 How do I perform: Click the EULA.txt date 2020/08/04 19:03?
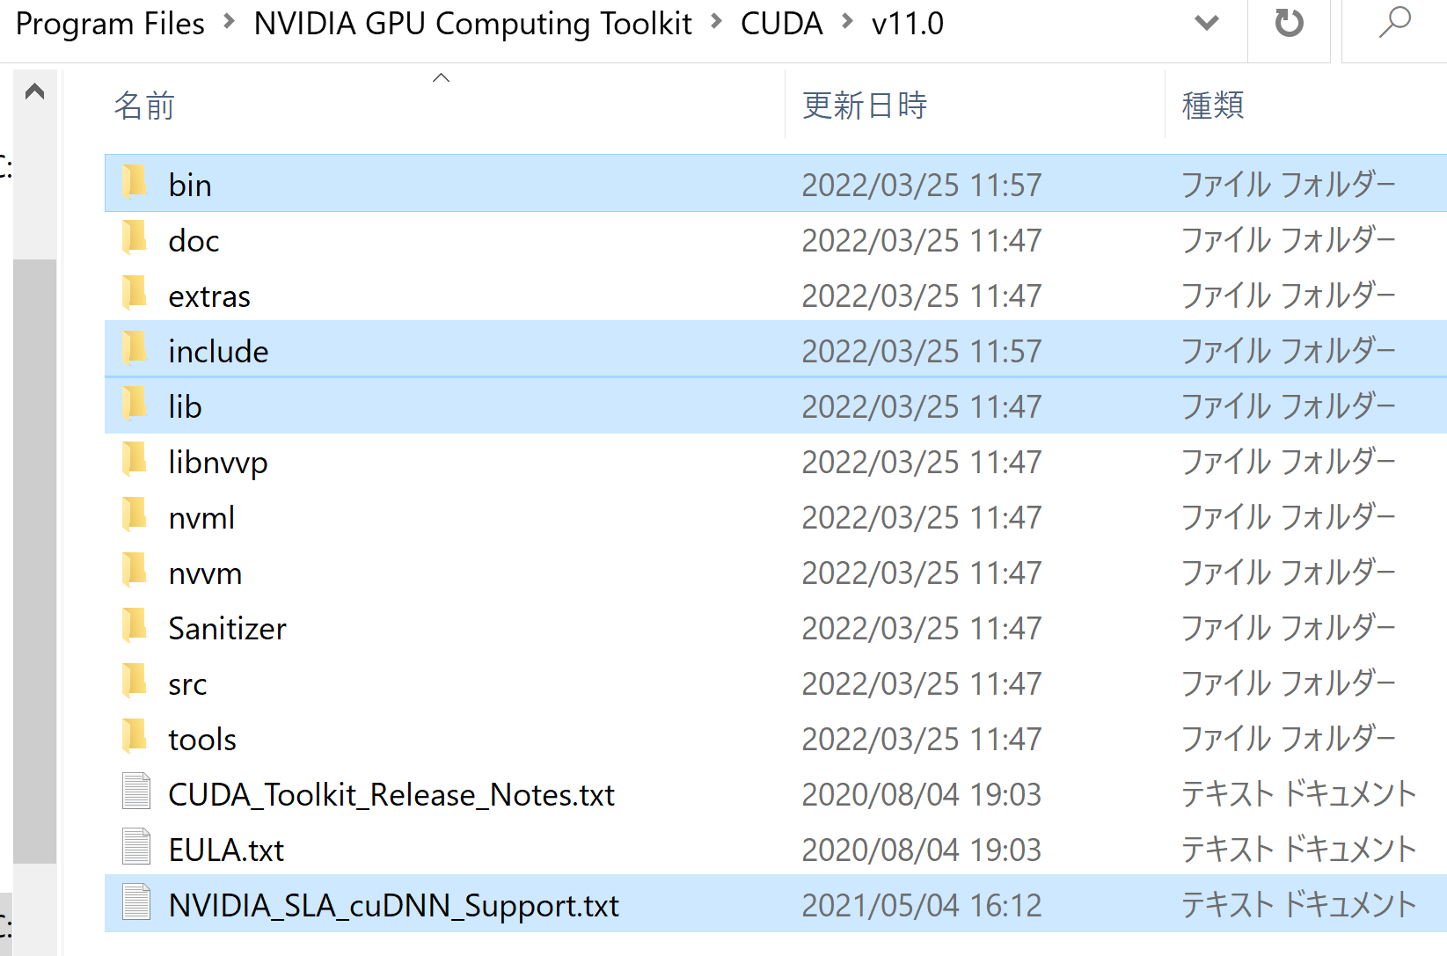(921, 850)
